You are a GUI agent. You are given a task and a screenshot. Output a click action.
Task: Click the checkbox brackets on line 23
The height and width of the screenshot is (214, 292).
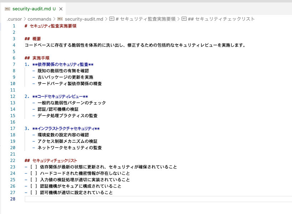[x=34, y=167]
